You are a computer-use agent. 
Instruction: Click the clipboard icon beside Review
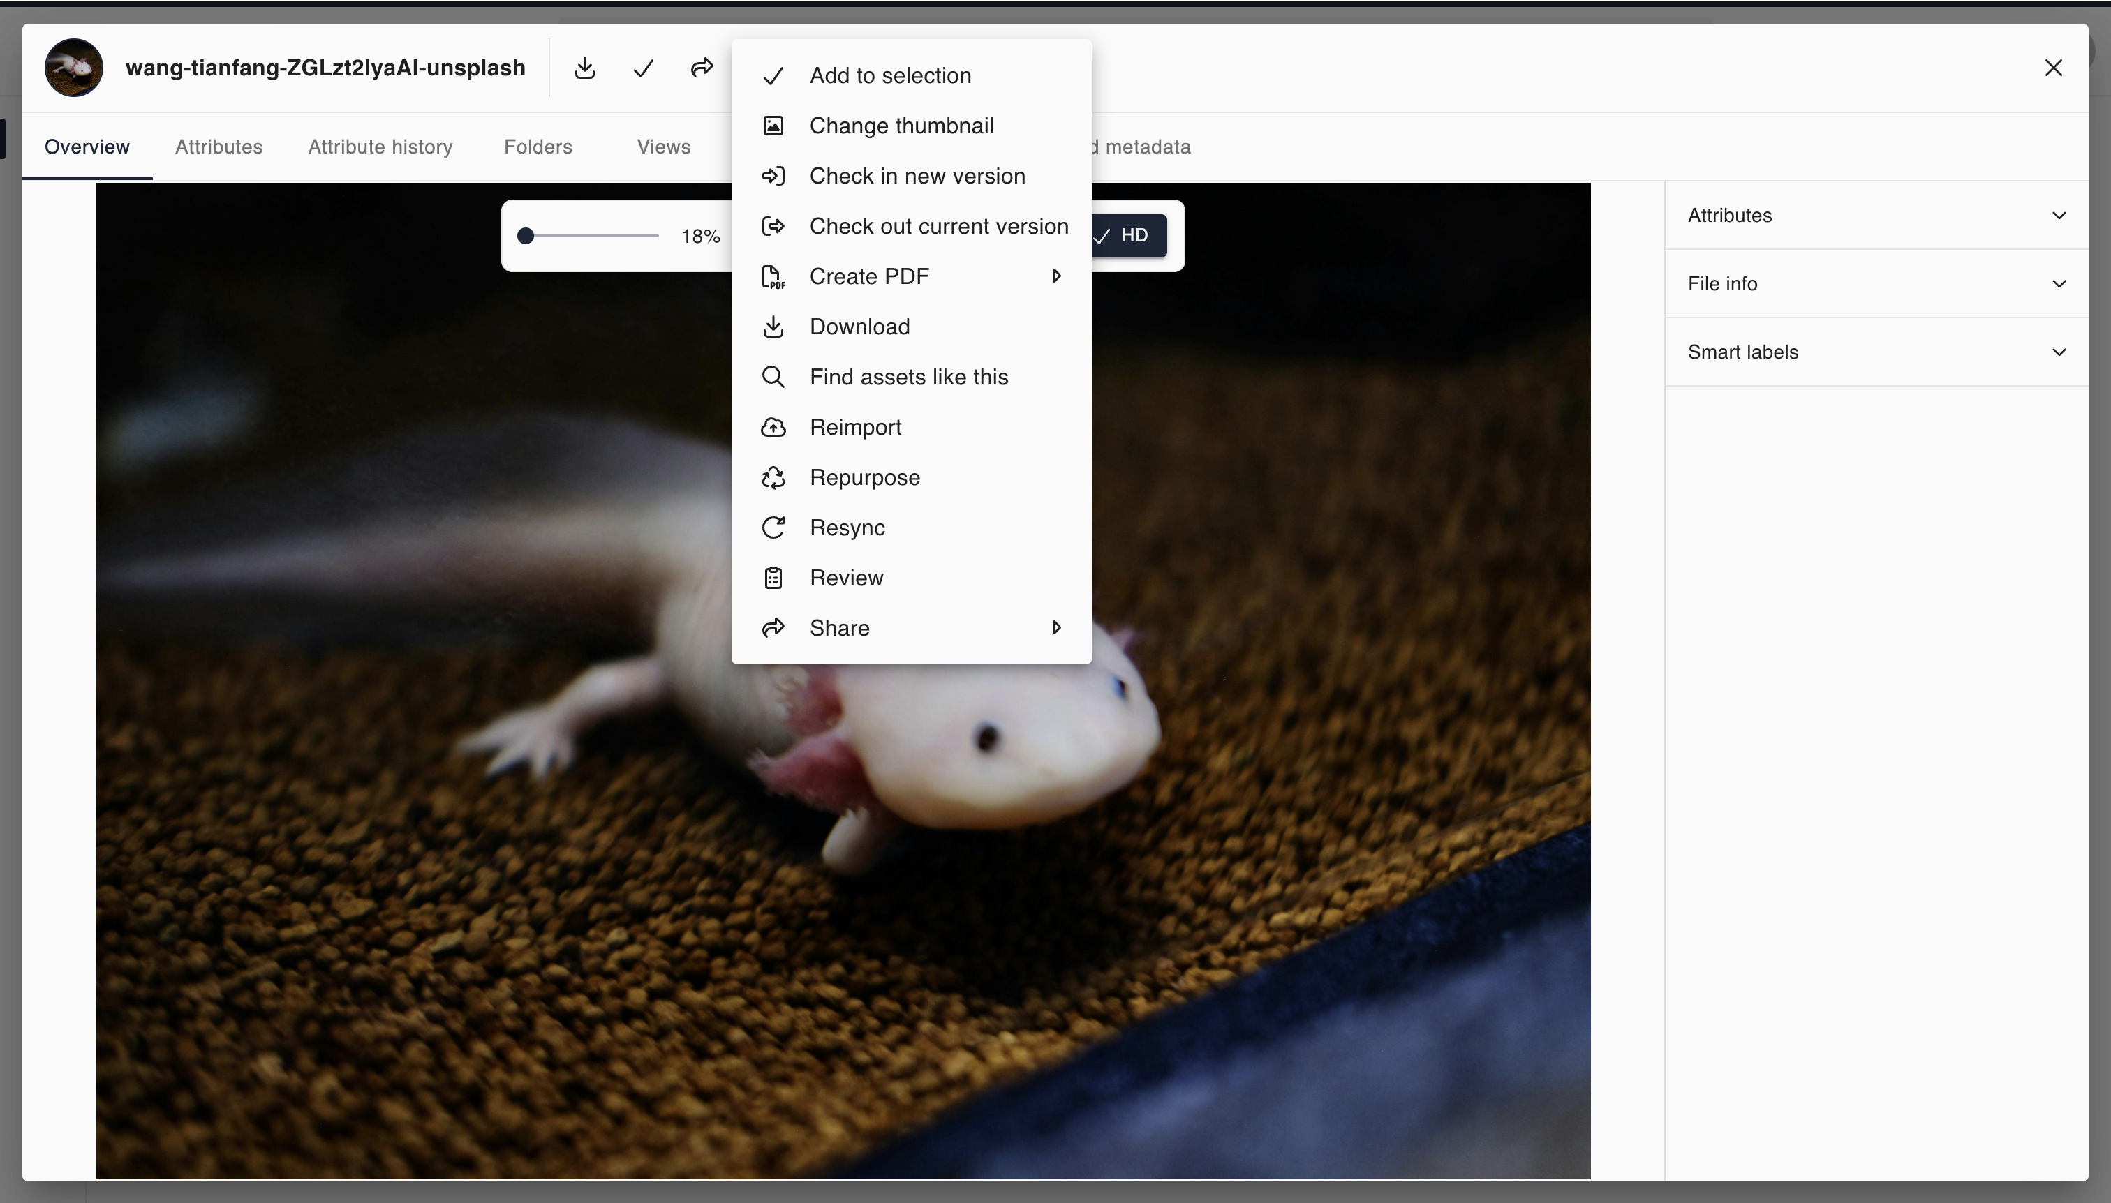(x=773, y=578)
